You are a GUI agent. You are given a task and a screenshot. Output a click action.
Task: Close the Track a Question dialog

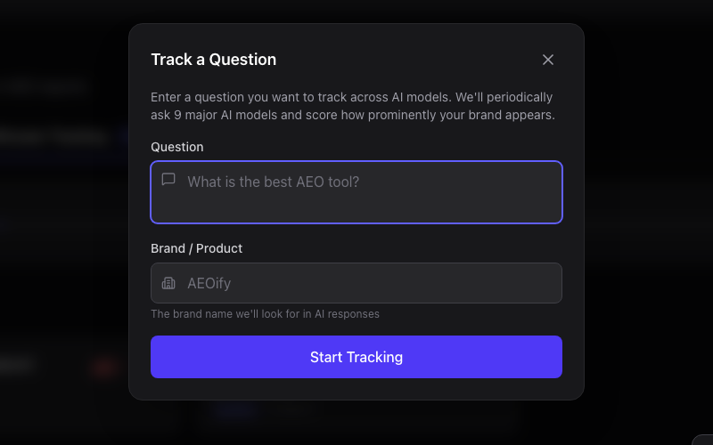[x=548, y=60]
